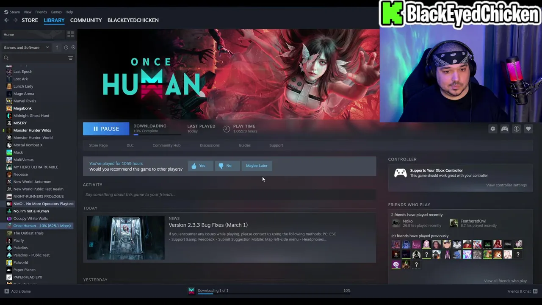This screenshot has width=542, height=305.
Task: Add Once Human to favorites heart
Action: [528, 129]
